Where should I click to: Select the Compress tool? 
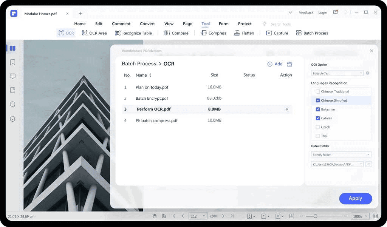214,33
